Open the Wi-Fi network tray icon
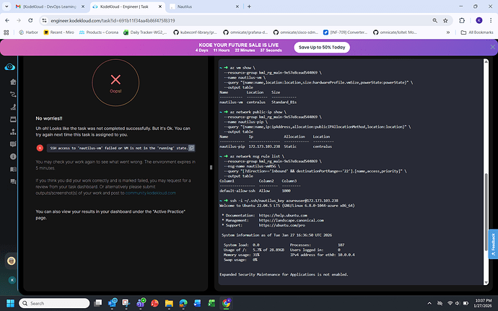The image size is (498, 311). coord(450,303)
